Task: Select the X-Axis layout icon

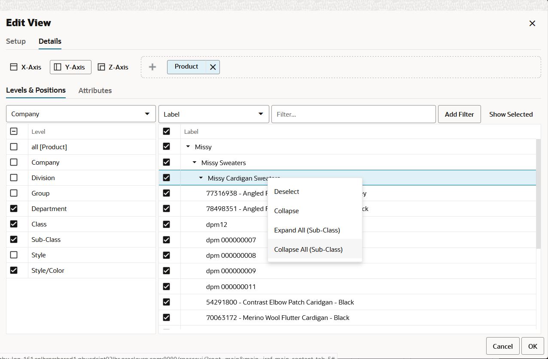Action: (x=14, y=67)
